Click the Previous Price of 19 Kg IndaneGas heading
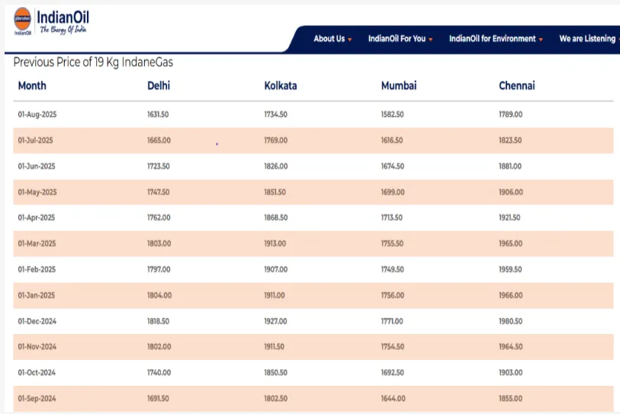The image size is (620, 414). (x=93, y=63)
